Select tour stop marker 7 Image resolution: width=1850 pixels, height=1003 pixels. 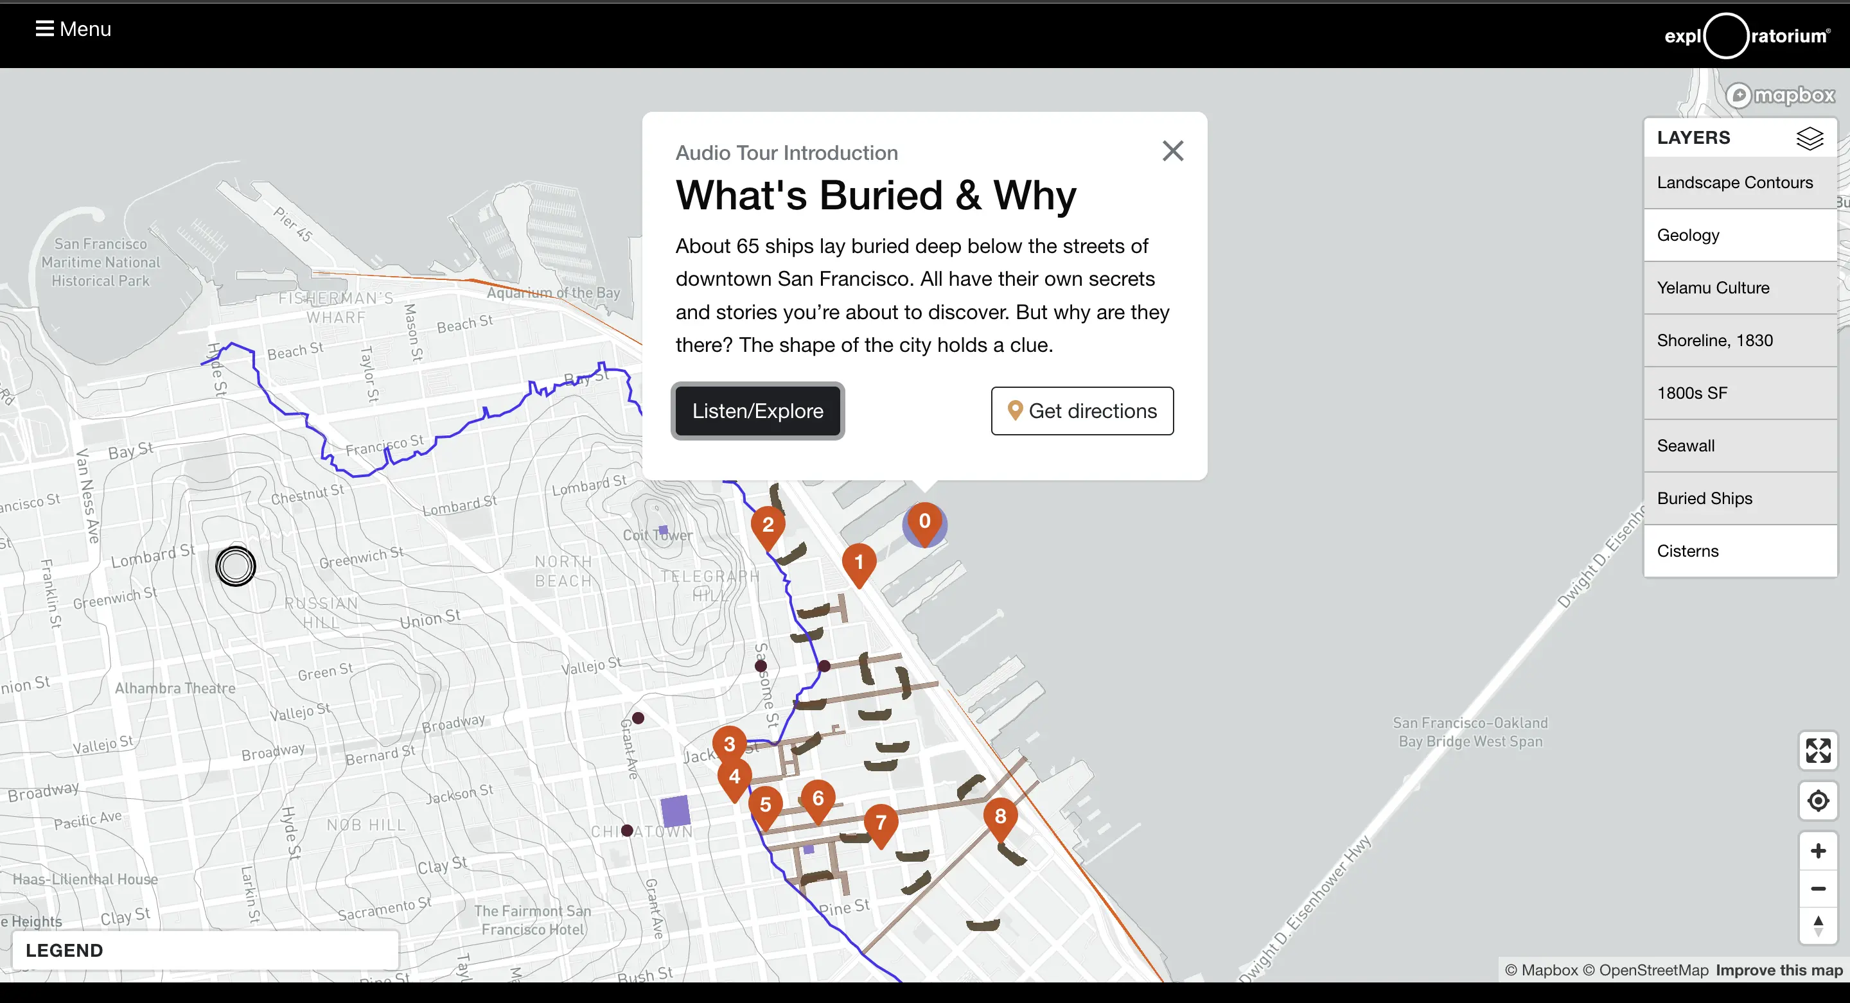pyautogui.click(x=881, y=825)
